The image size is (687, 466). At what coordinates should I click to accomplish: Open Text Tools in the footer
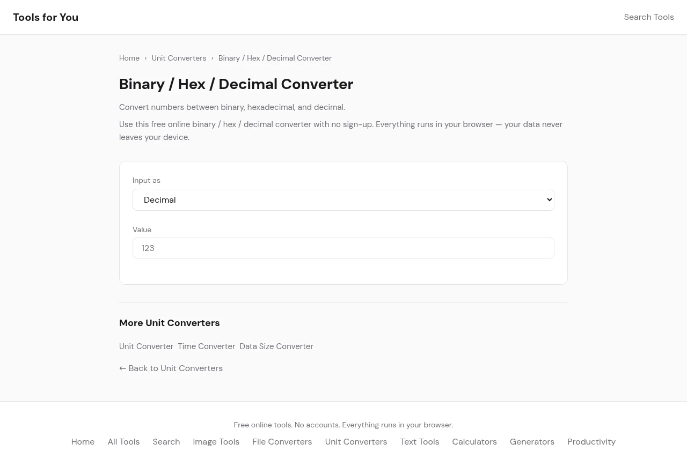click(x=419, y=442)
